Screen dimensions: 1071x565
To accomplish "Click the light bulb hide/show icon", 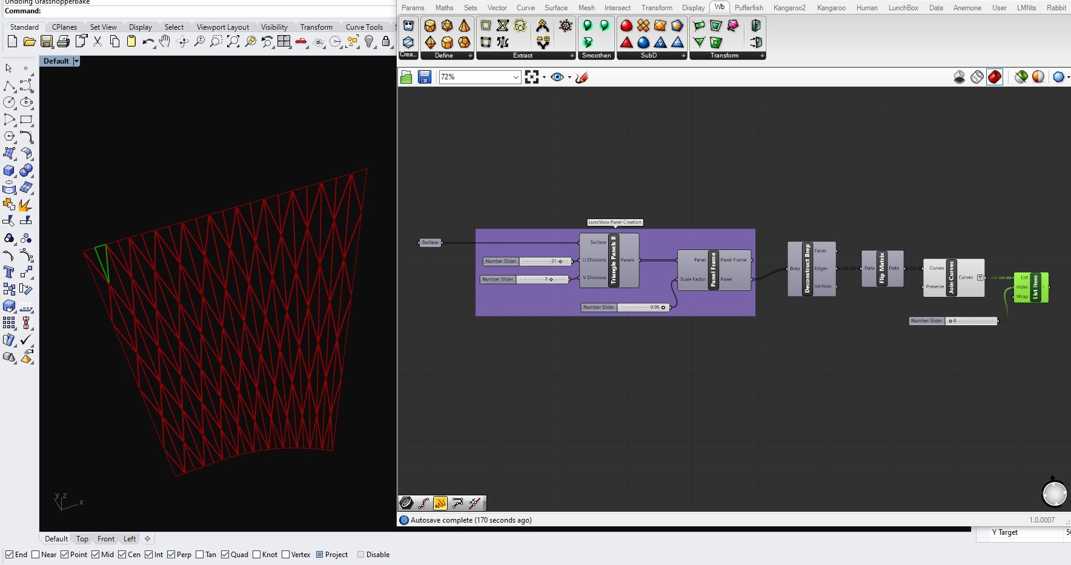I will (x=369, y=41).
